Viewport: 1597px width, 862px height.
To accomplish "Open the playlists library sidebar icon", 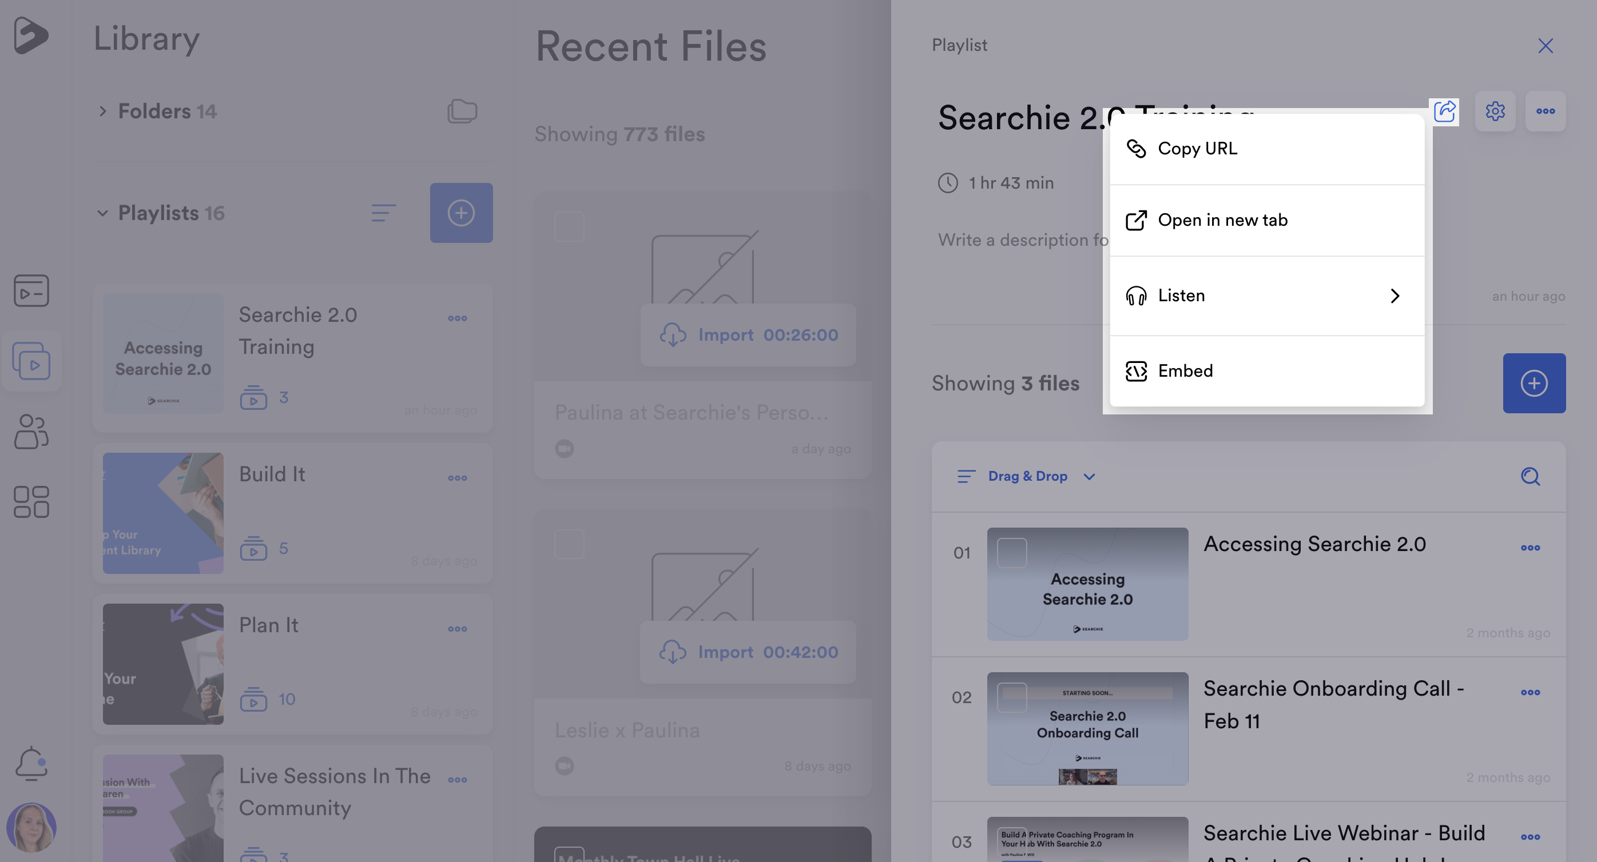I will pyautogui.click(x=31, y=361).
